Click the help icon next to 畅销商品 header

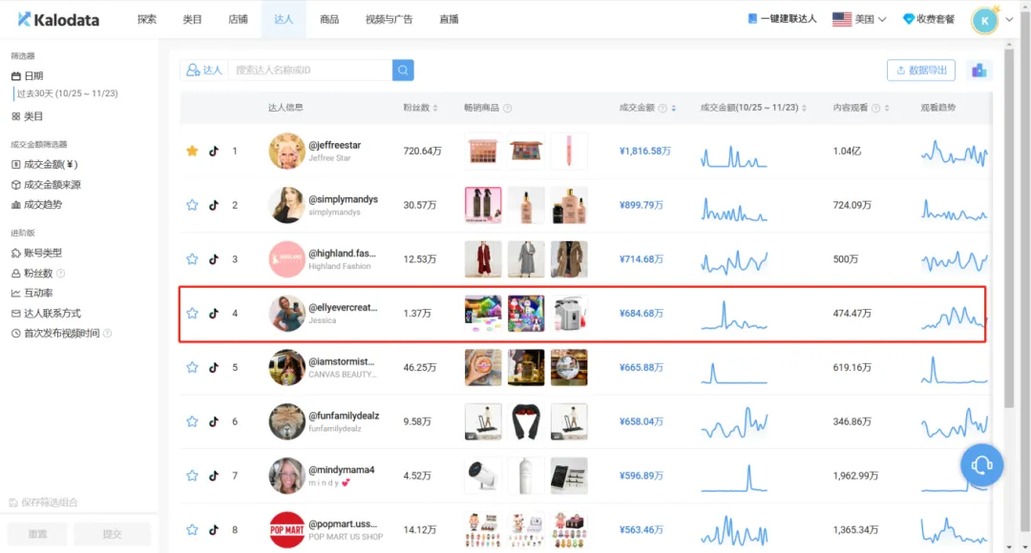(507, 109)
